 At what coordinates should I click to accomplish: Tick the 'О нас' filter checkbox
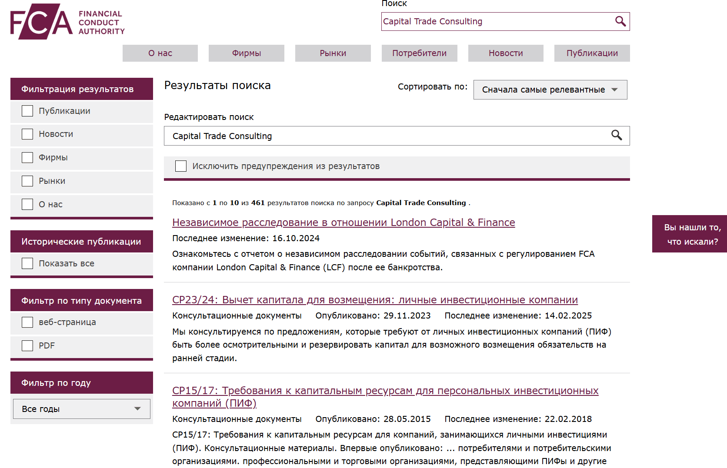coord(27,204)
